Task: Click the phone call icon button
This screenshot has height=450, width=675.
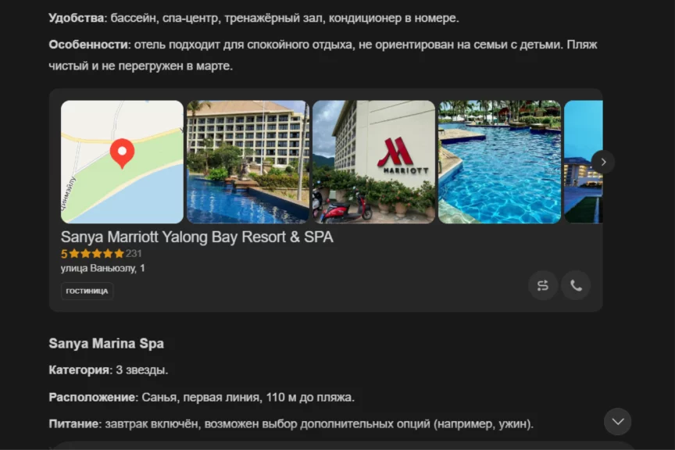Action: (x=576, y=285)
